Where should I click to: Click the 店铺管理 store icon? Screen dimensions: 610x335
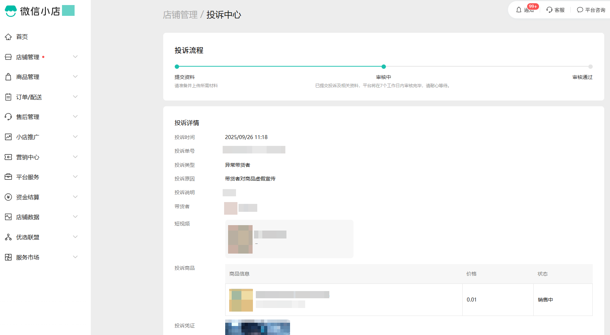(8, 57)
